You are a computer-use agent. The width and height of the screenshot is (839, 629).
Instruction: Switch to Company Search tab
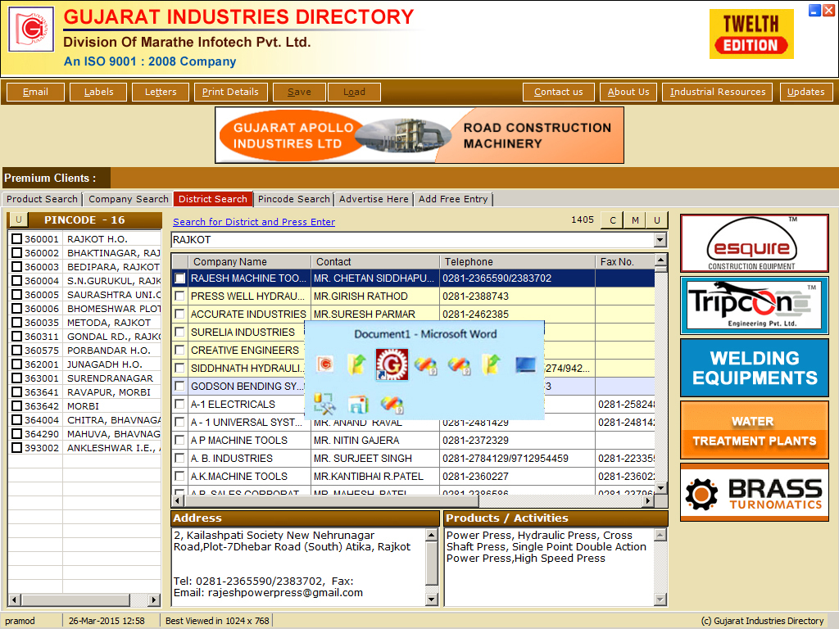pos(129,199)
